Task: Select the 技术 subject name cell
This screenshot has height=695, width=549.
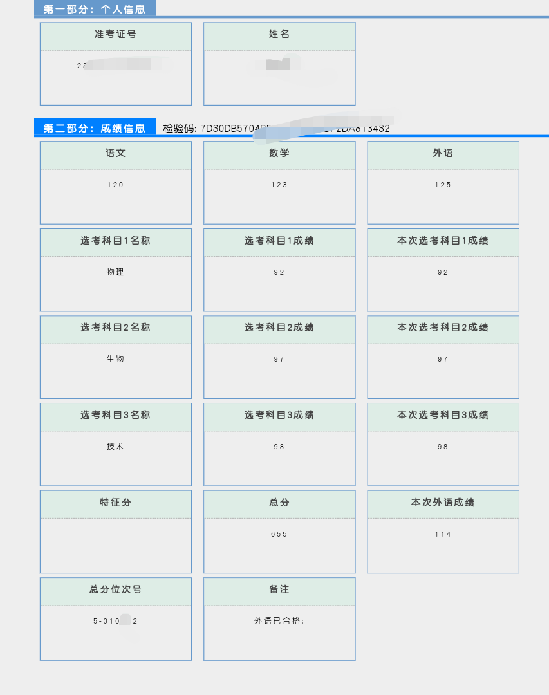Action: click(x=116, y=446)
